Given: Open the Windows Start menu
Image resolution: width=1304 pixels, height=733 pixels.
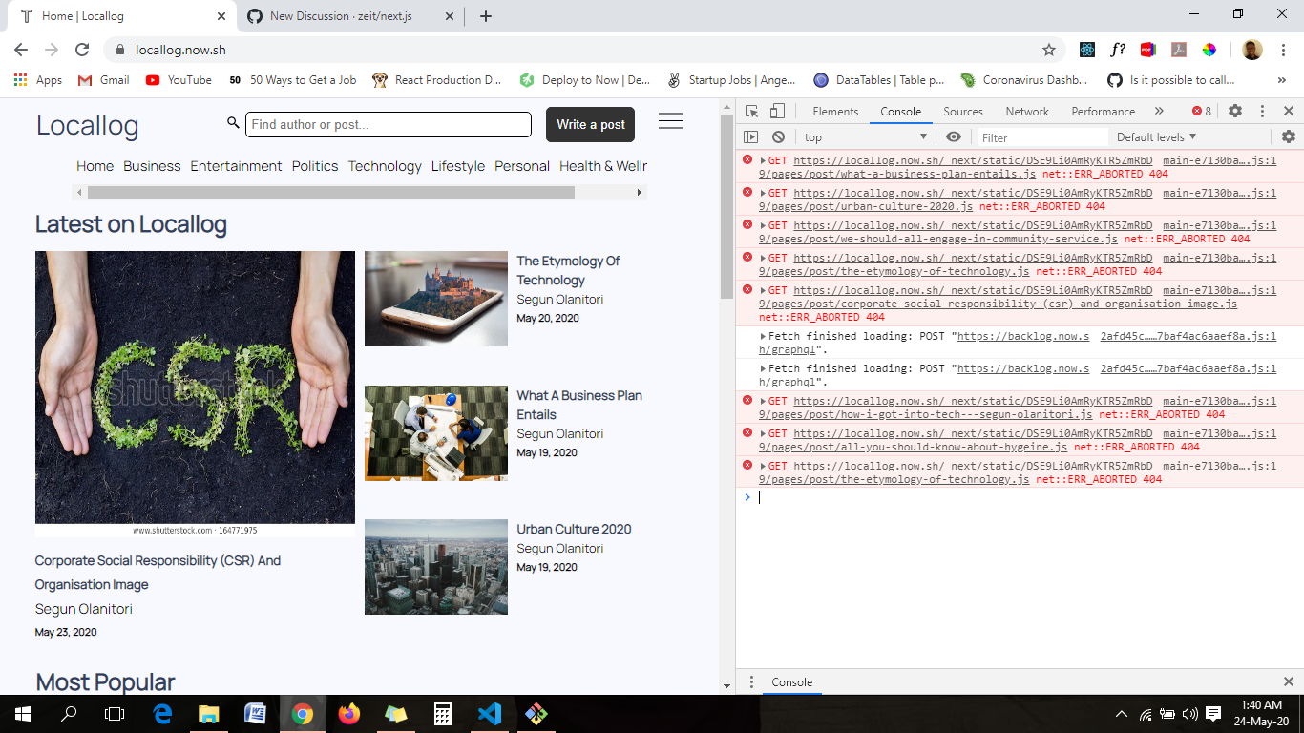Looking at the screenshot, I should tap(23, 714).
